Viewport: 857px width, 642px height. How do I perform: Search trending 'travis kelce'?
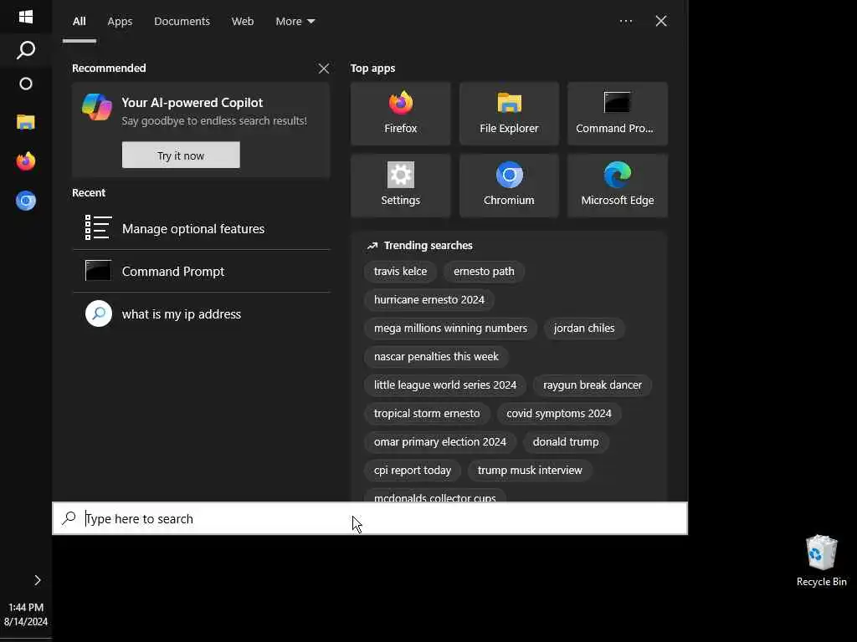point(401,272)
